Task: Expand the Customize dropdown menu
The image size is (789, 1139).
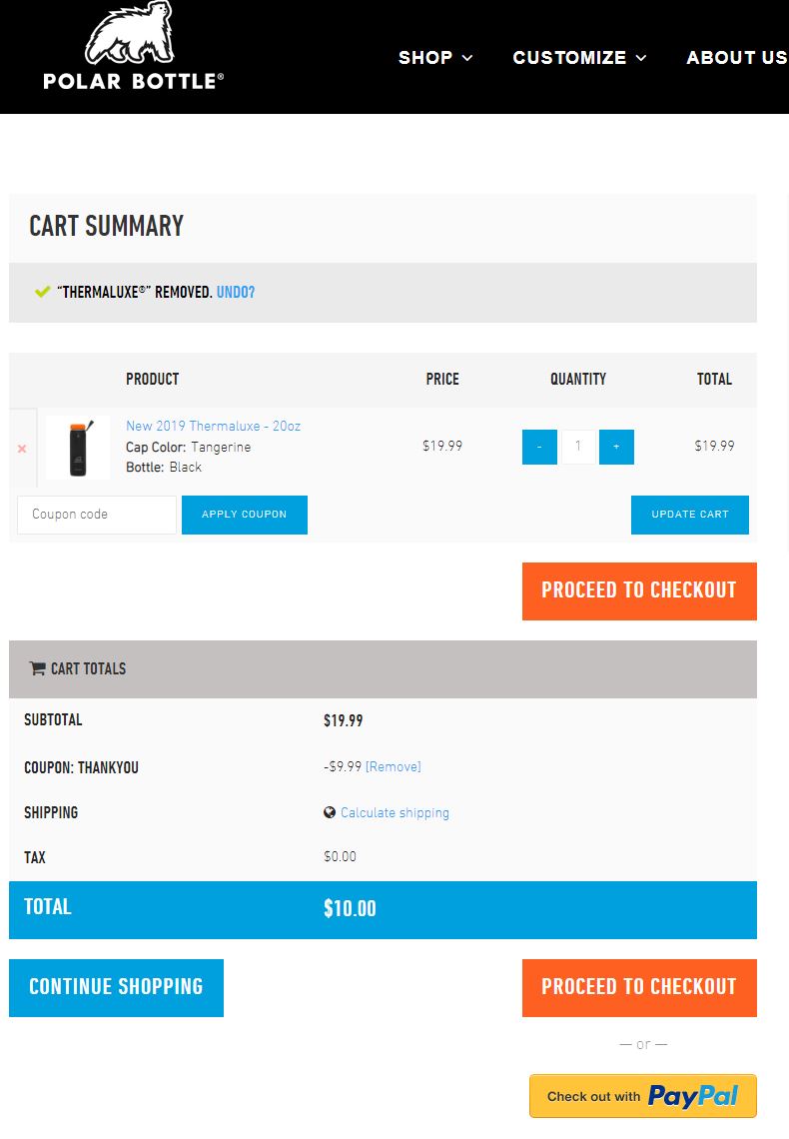Action: tap(579, 58)
